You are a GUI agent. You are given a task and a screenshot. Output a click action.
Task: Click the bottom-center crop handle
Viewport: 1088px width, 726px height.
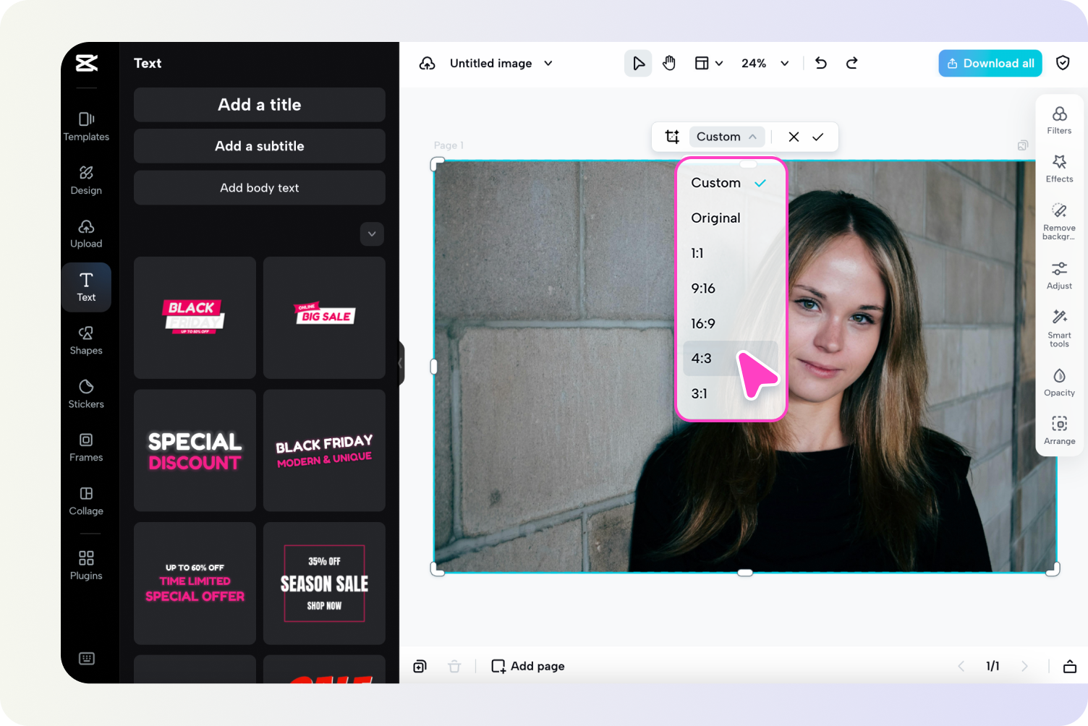pyautogui.click(x=745, y=573)
